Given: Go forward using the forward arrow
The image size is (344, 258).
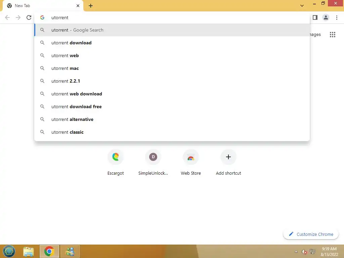Looking at the screenshot, I should pyautogui.click(x=18, y=17).
